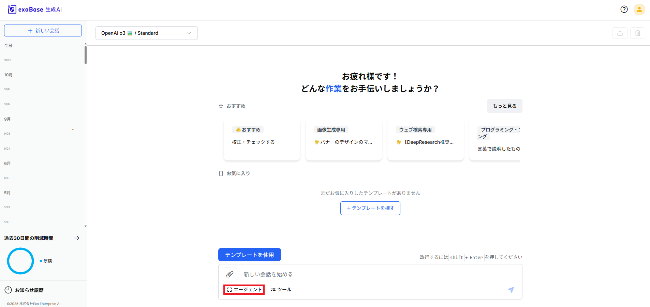Start a 新しい会話
The height and width of the screenshot is (307, 650).
tap(43, 30)
